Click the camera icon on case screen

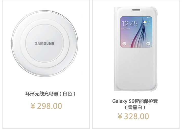148,44
